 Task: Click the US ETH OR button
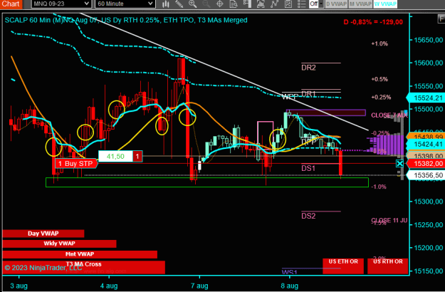tap(343, 266)
